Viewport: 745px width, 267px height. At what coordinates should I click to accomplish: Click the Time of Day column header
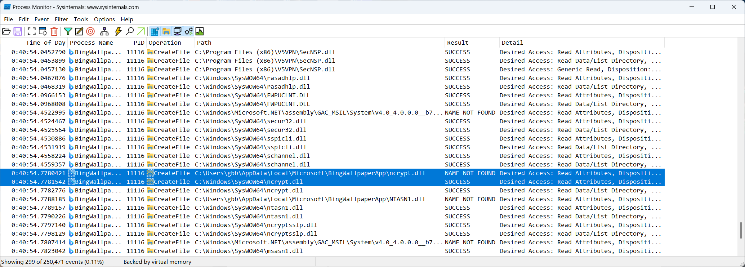tap(34, 43)
